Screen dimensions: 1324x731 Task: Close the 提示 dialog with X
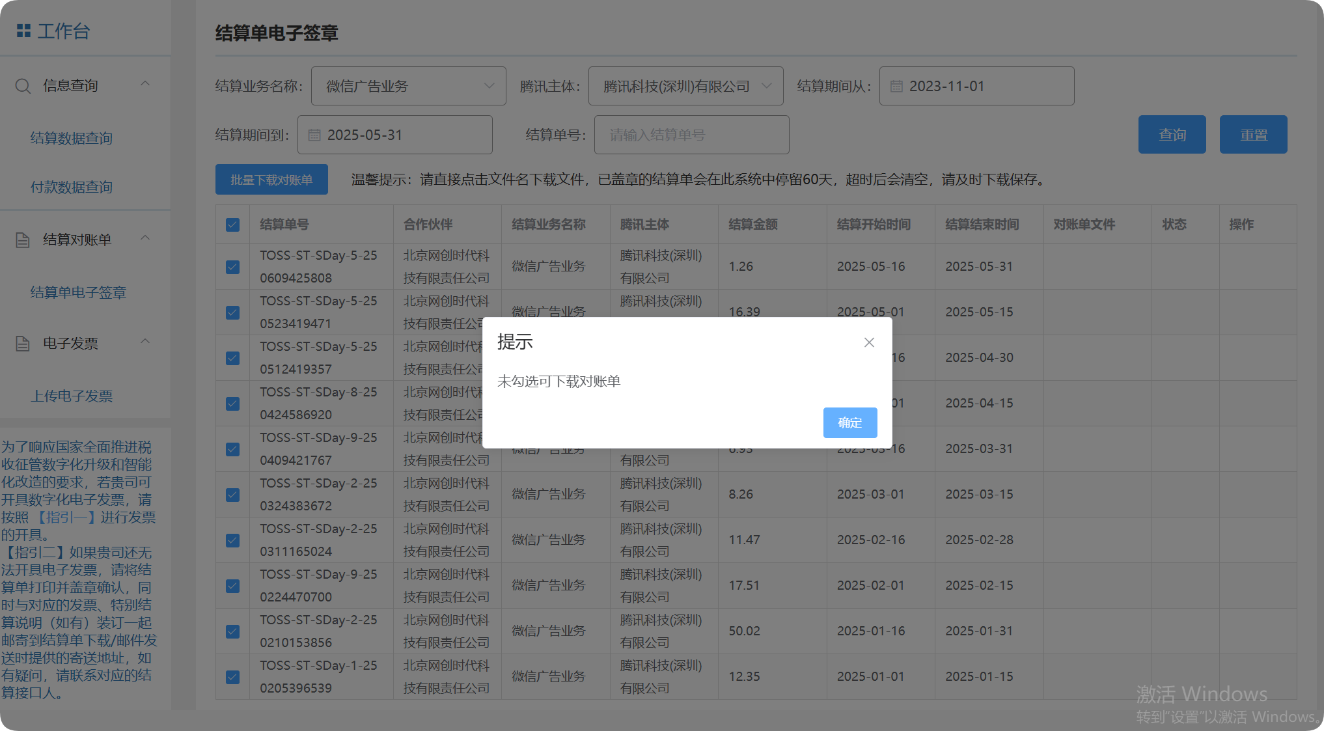coord(869,342)
